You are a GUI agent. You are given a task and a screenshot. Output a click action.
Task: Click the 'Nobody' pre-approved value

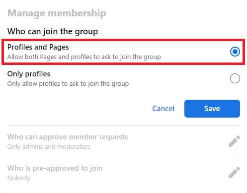(x=19, y=178)
